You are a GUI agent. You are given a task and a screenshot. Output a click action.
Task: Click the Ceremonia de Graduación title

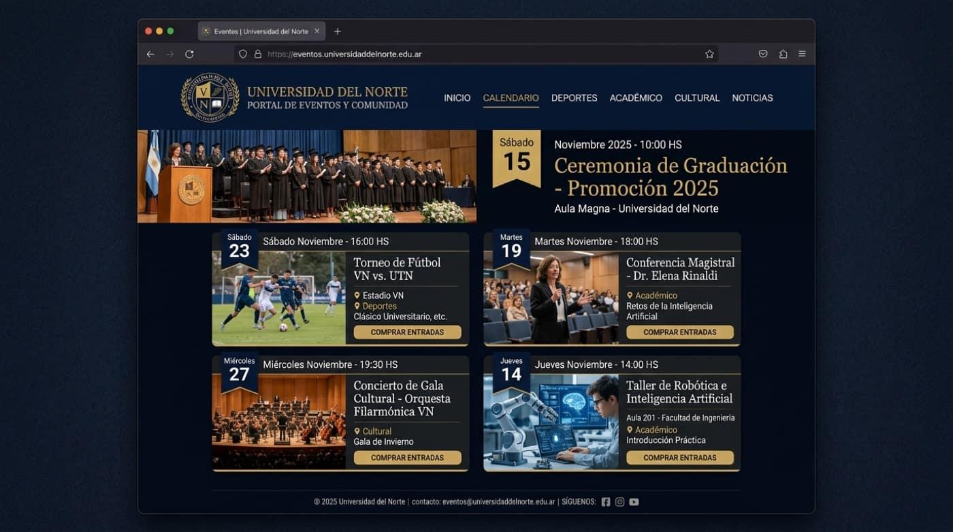(x=671, y=176)
